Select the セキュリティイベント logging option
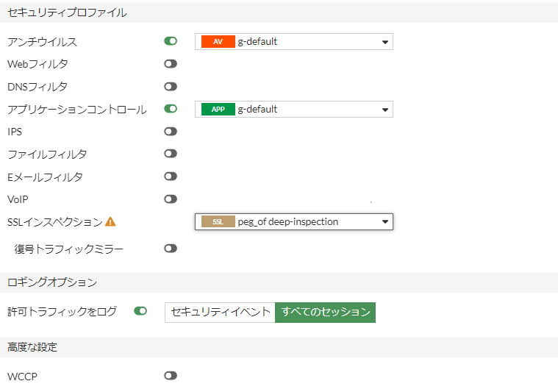 point(220,313)
